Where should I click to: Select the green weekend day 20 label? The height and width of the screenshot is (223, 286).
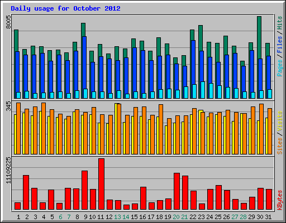point(176,217)
